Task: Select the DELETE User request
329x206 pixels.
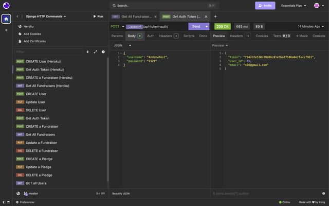Action: [x=60, y=110]
